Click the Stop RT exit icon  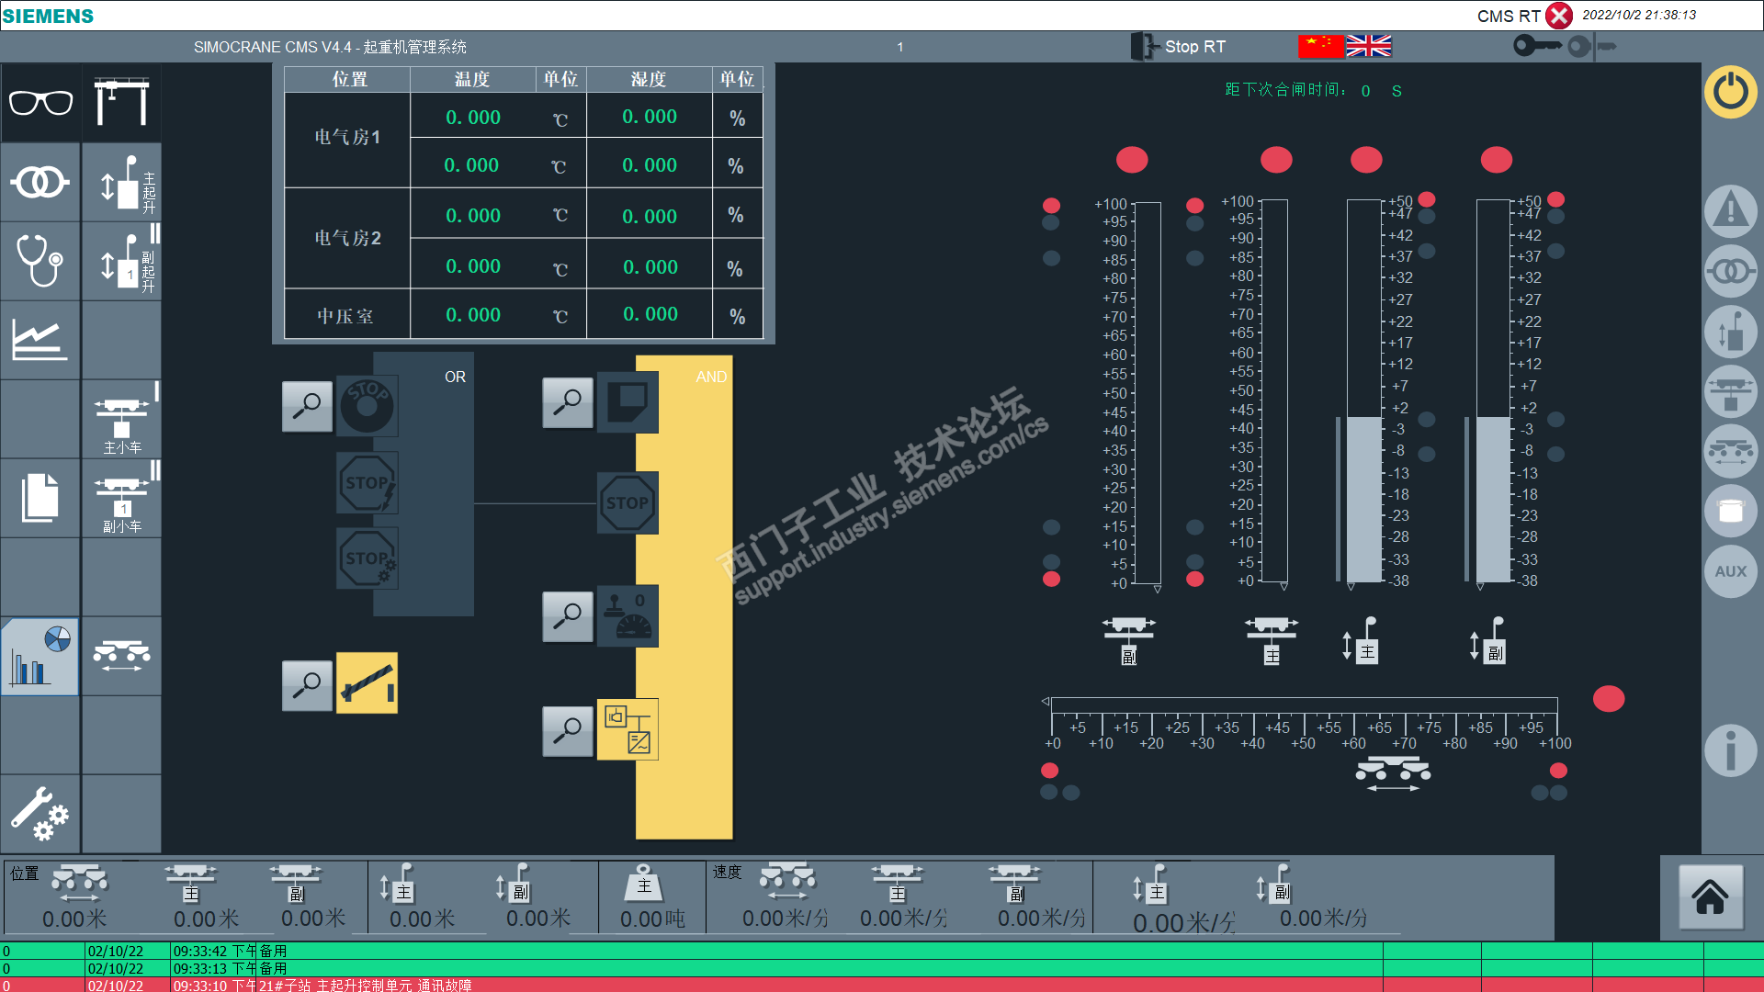pyautogui.click(x=1145, y=46)
